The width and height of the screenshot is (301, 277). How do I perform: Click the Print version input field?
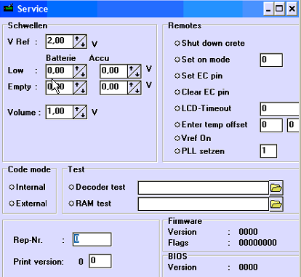[x=100, y=261]
